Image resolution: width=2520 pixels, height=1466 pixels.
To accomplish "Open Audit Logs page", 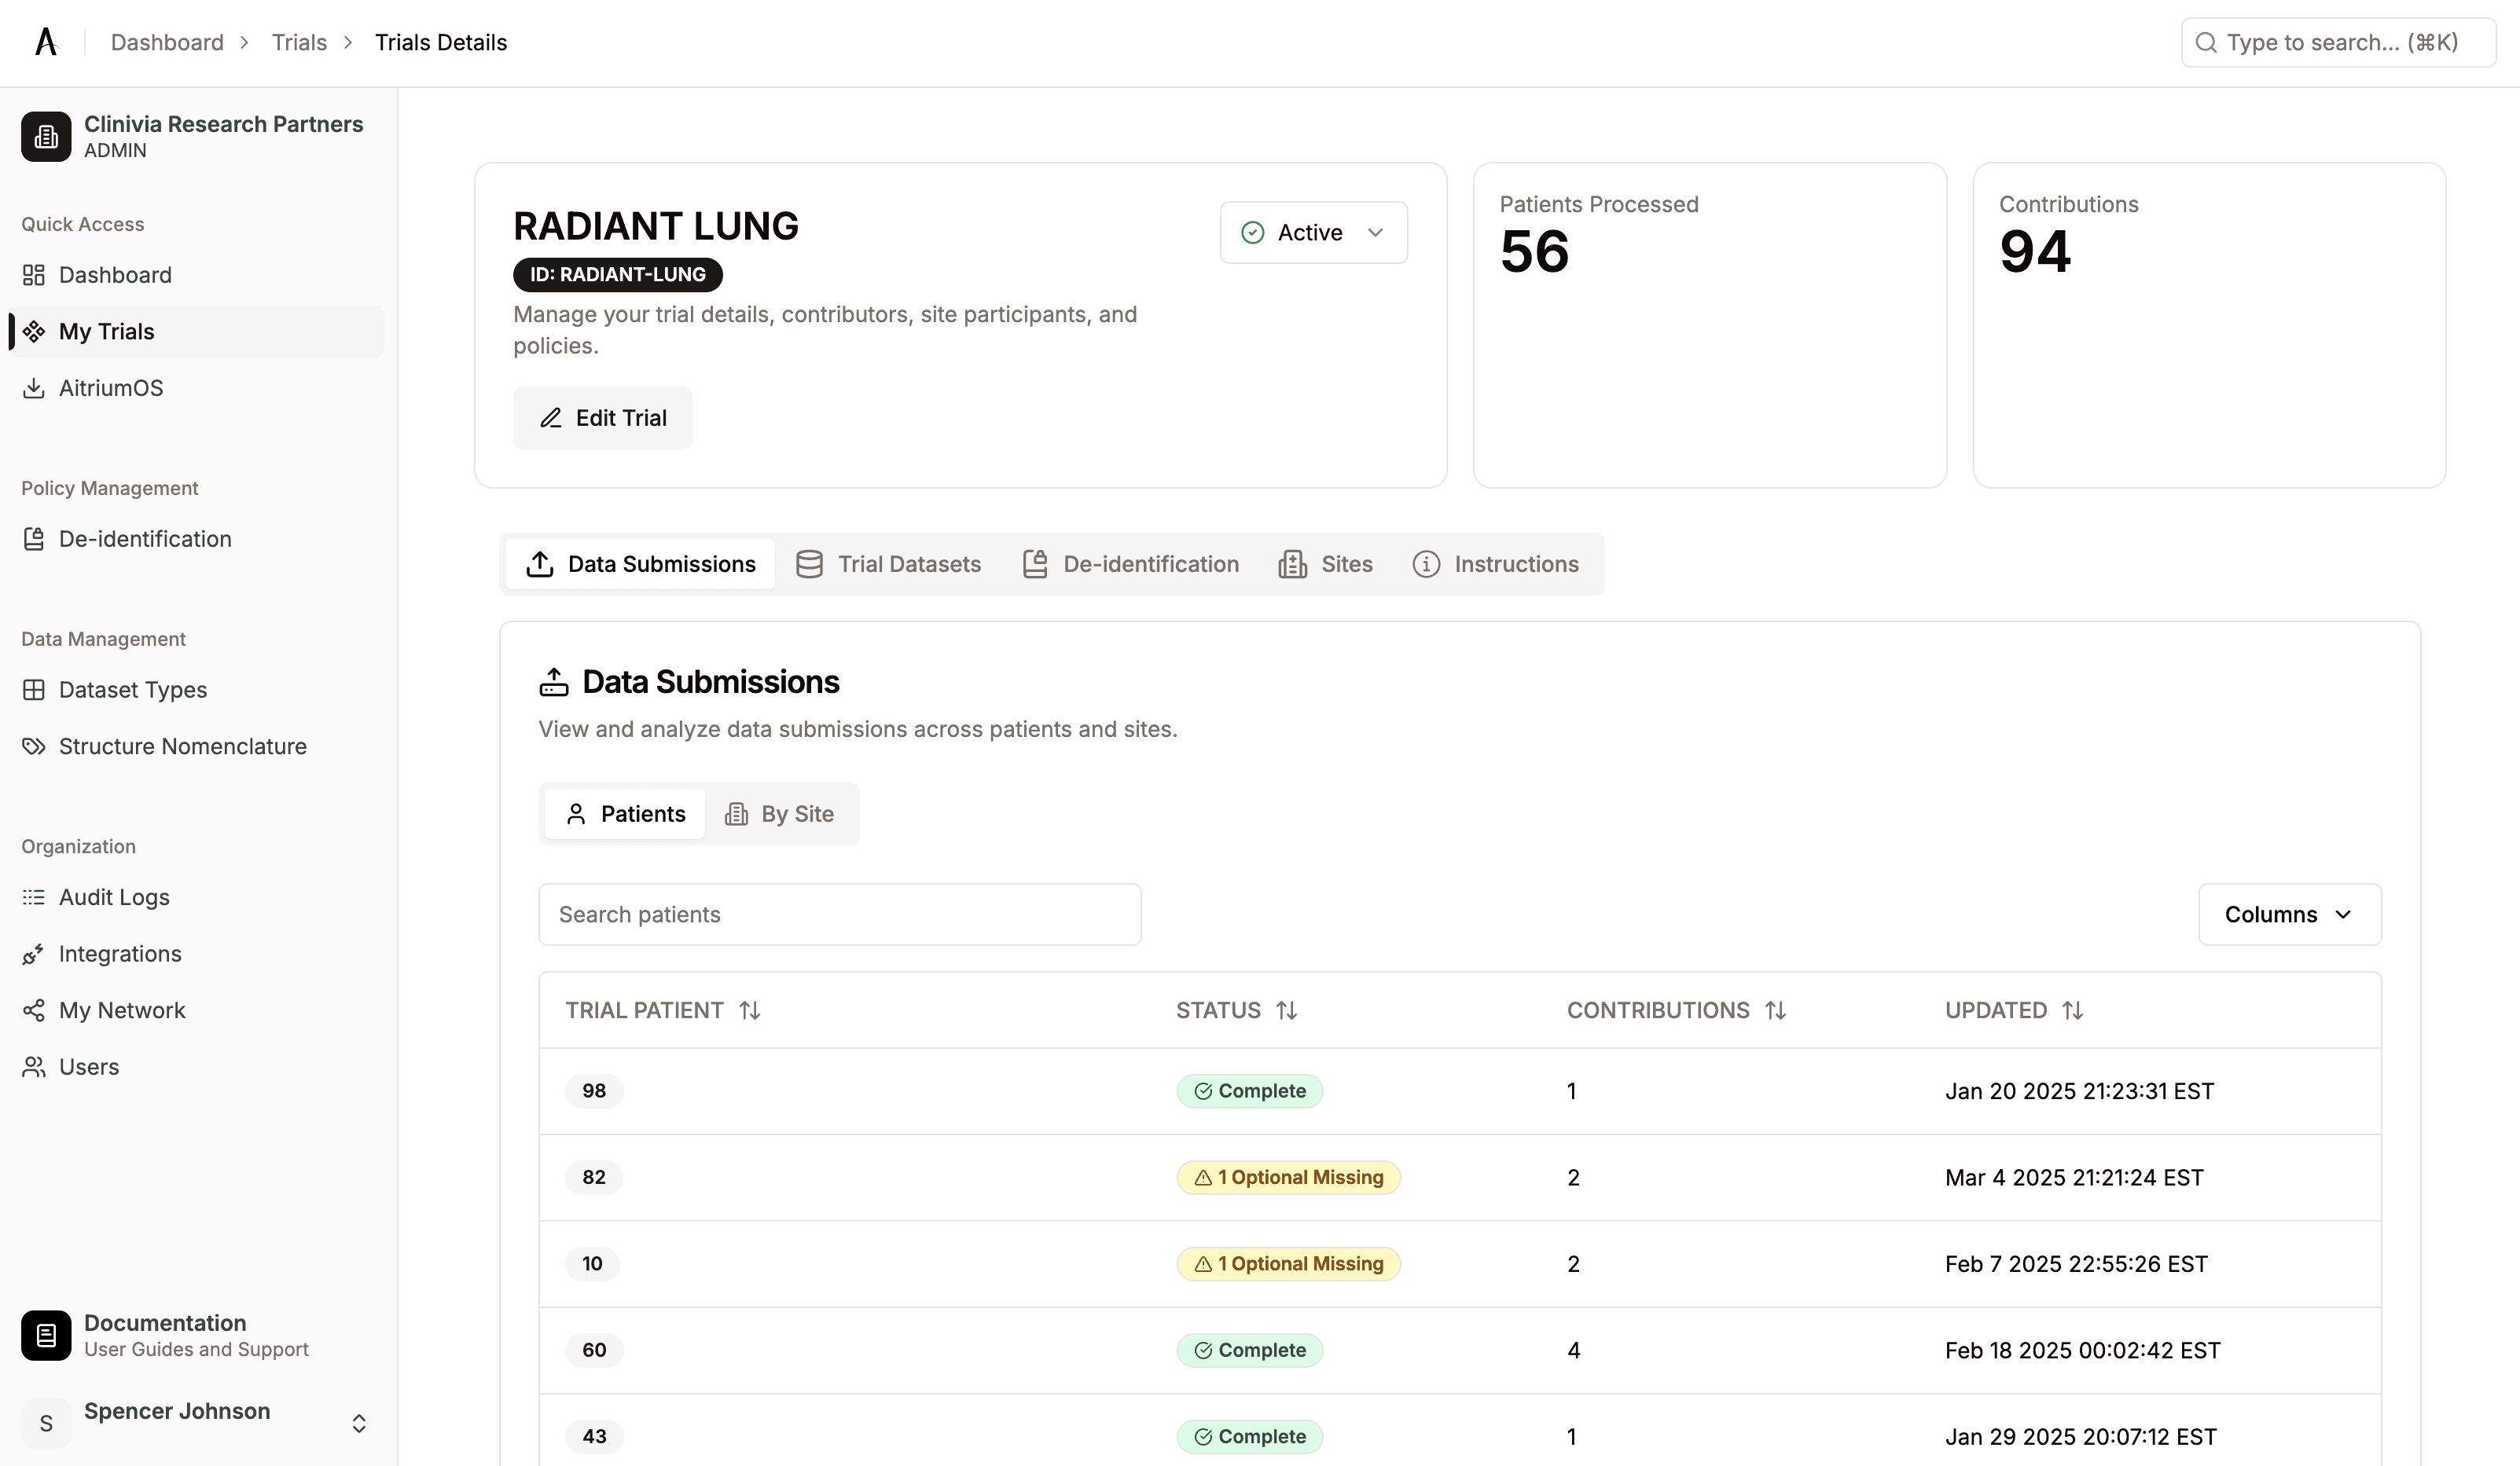I will 114,897.
